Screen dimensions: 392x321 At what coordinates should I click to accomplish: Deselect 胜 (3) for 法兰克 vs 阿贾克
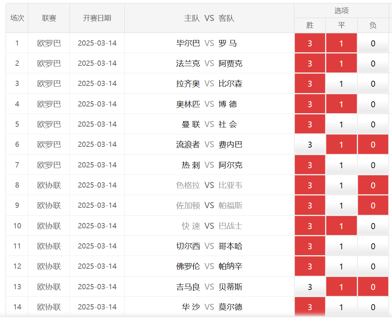tap(310, 63)
